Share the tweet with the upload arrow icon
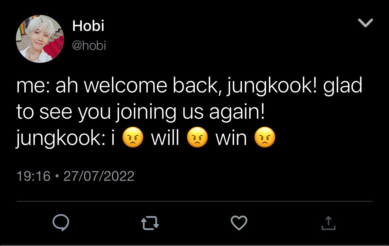The height and width of the screenshot is (246, 389). point(328,223)
